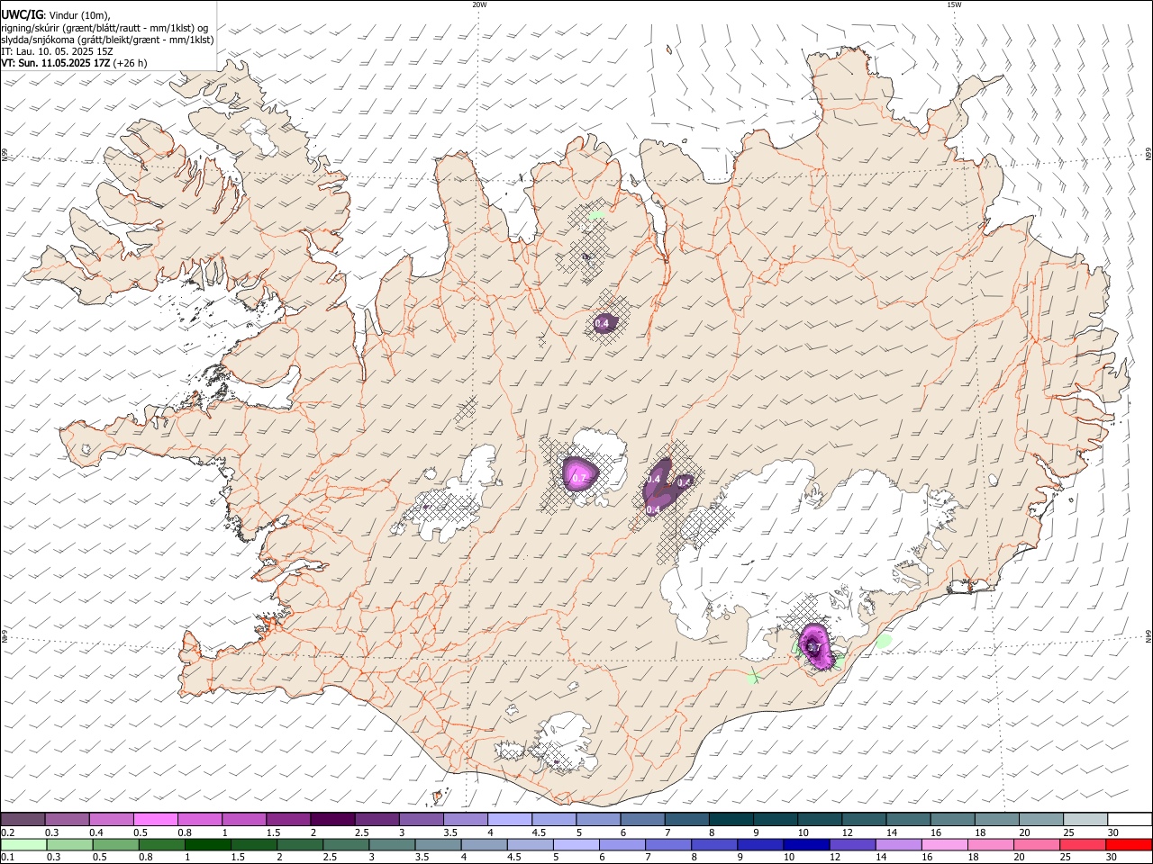Image resolution: width=1153 pixels, height=864 pixels.
Task: Pick the dark purple top swatch labeled 2
Action: tap(332, 819)
